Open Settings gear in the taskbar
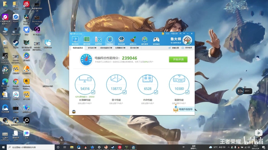Image resolution: width=268 pixels, height=150 pixels. pyautogui.click(x=99, y=147)
